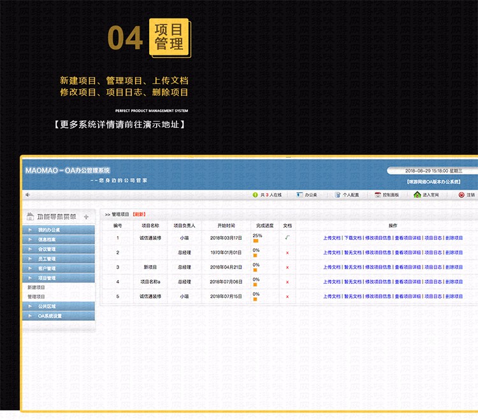This screenshot has height=420, width=478.
Task: Click the date cell 1970年01月01日
Action: [226, 252]
